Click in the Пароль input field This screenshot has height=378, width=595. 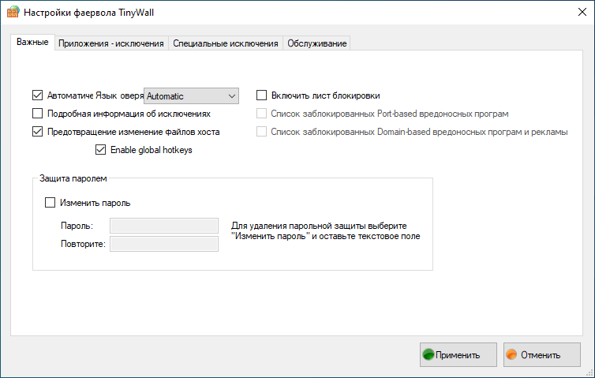[164, 226]
